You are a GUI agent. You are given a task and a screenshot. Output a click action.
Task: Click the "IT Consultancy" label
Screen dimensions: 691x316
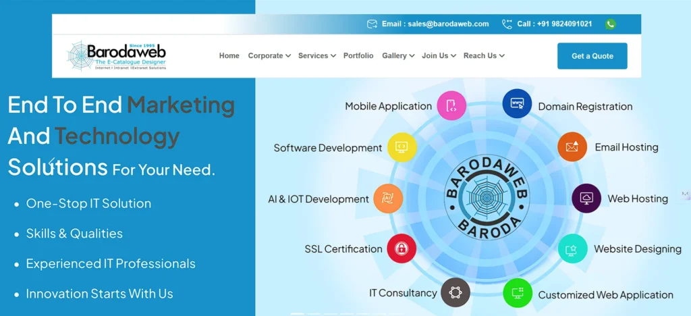click(403, 293)
